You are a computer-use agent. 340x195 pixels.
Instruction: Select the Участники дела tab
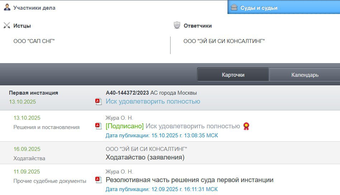click(x=34, y=8)
